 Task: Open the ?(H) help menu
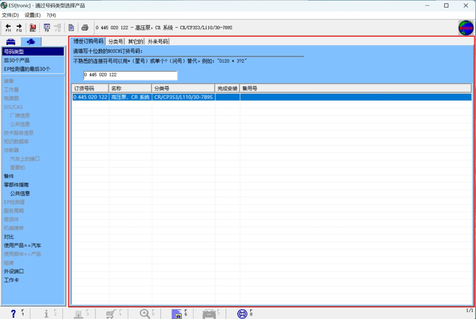pyautogui.click(x=51, y=15)
